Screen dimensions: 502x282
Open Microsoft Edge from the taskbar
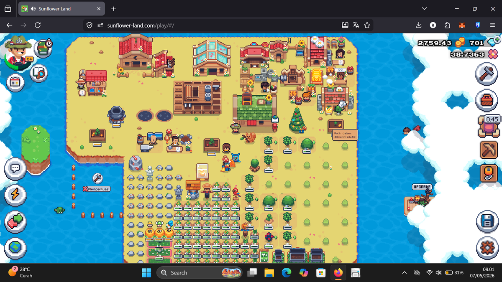point(286,273)
